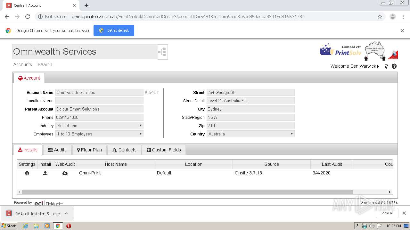This screenshot has width=410, height=230.
Task: Click the Location Name field
Action: tap(99, 101)
